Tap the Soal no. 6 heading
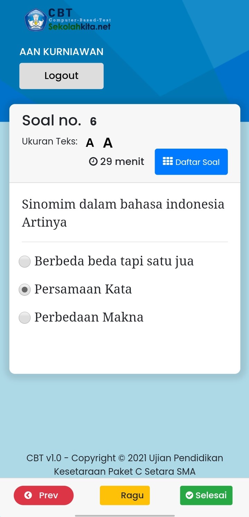Screen dimensions: 249x517 click(59, 121)
